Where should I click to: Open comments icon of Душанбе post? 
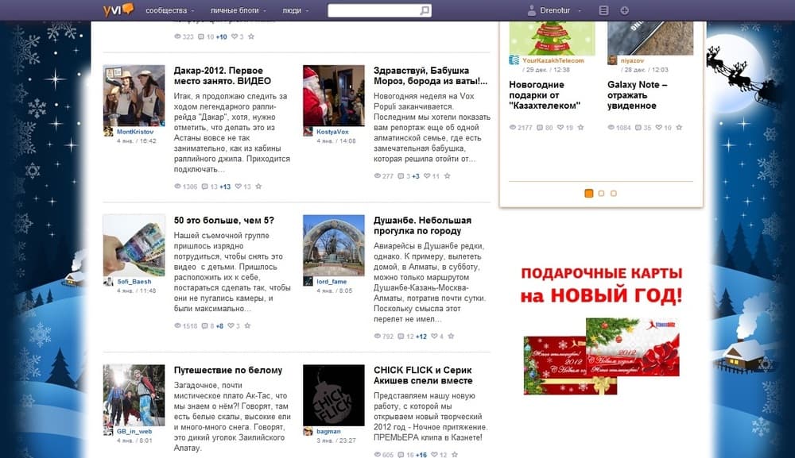[x=401, y=336]
